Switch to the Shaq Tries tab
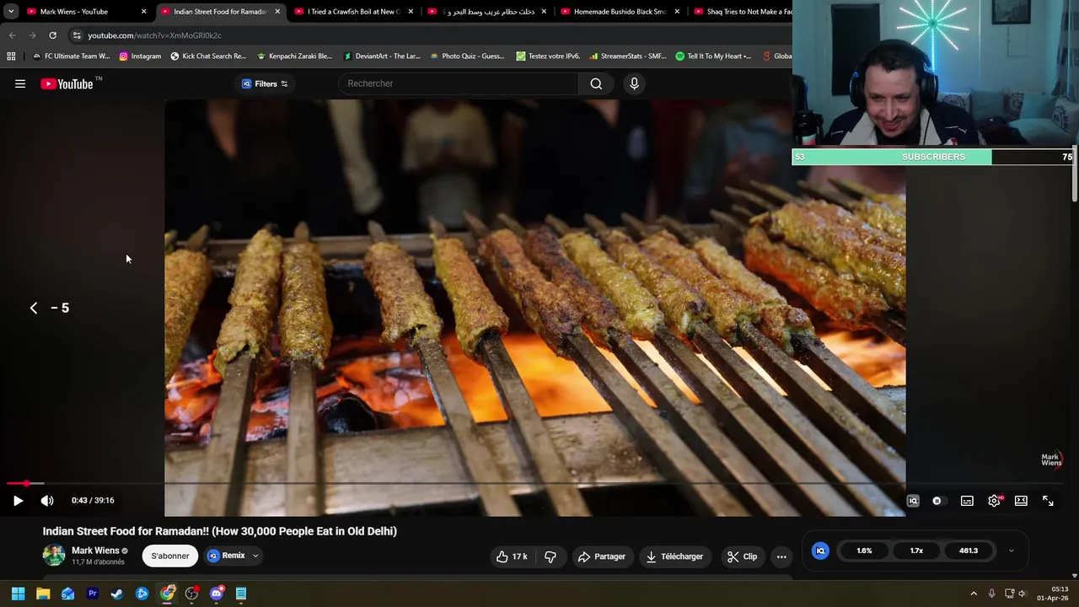 (x=742, y=12)
